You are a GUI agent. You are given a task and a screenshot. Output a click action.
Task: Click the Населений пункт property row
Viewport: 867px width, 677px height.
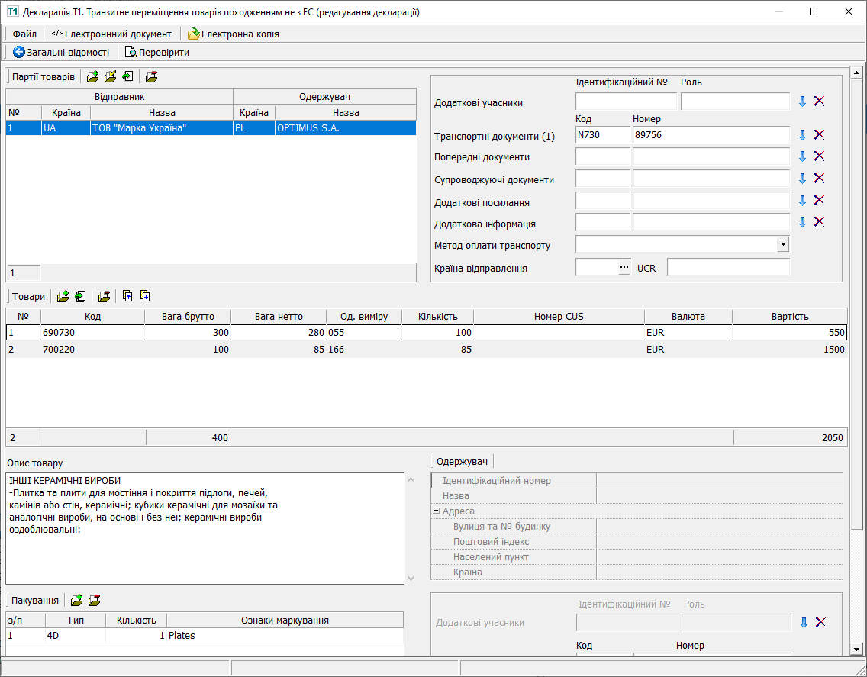point(637,556)
